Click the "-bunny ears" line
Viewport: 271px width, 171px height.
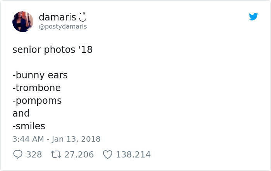40,75
